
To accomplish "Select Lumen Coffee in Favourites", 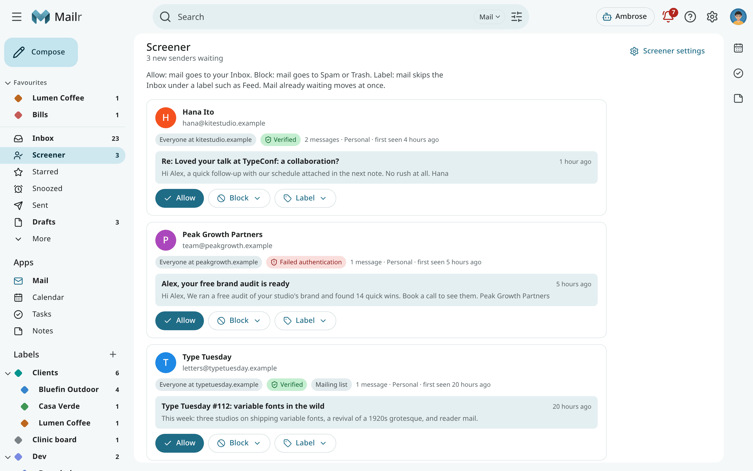I will [x=62, y=98].
